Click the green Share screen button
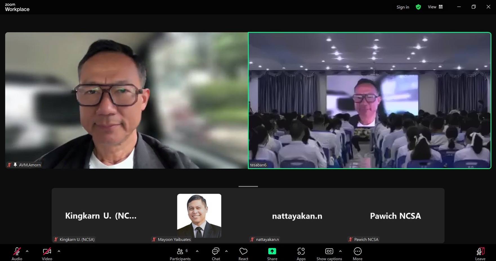The width and height of the screenshot is (496, 261). 272,254
